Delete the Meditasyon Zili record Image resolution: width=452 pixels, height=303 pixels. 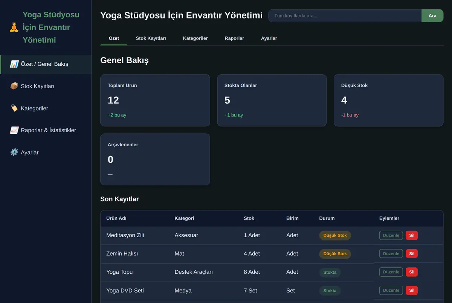(412, 235)
